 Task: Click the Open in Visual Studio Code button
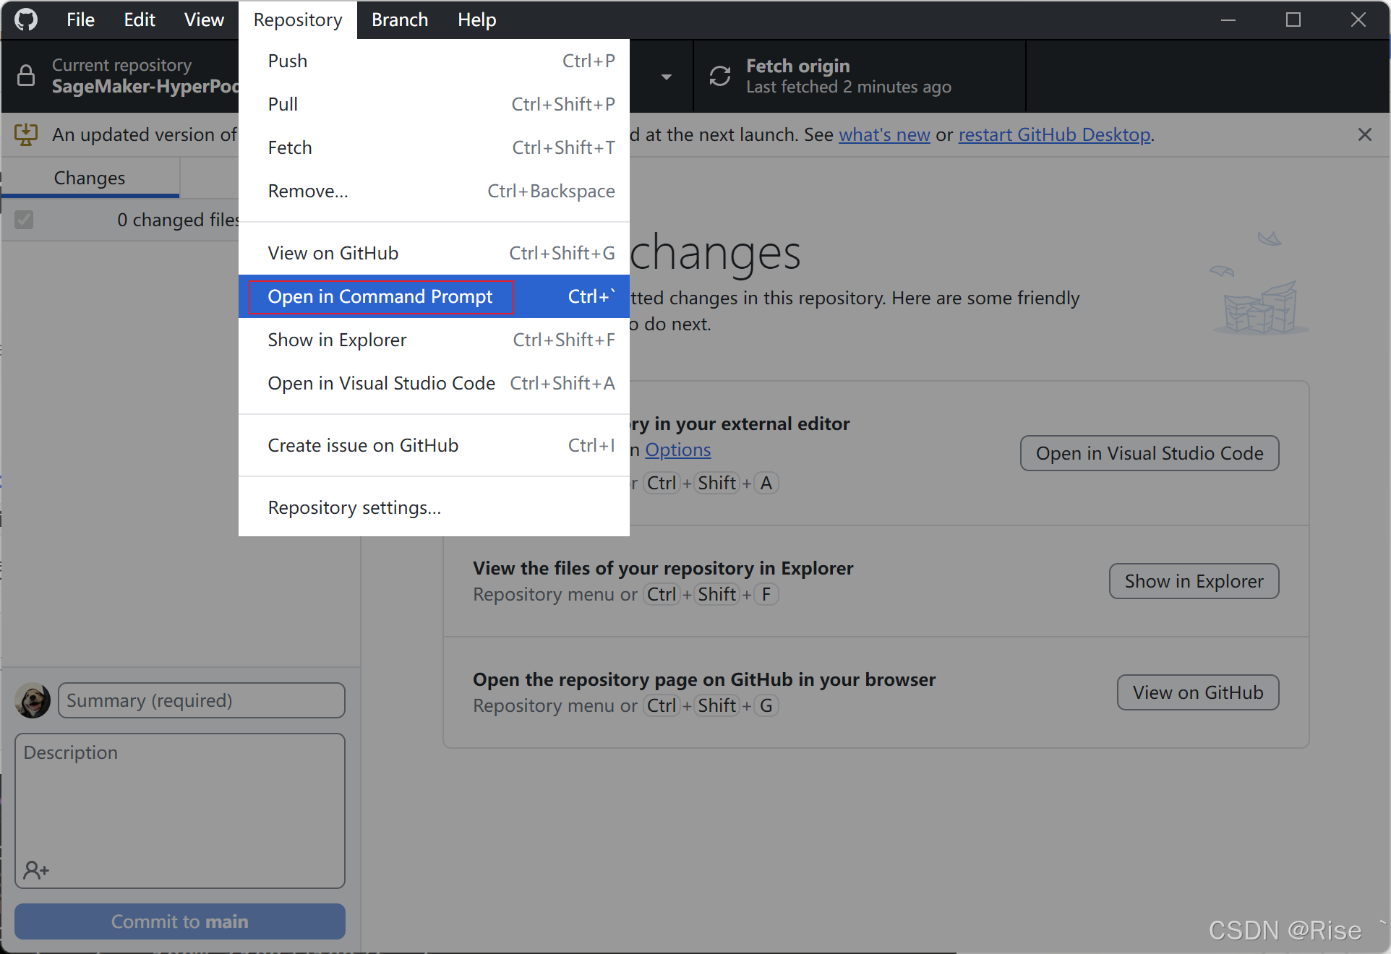1149,453
